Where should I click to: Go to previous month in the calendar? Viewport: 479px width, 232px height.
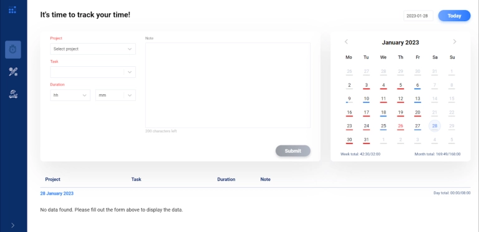click(346, 42)
